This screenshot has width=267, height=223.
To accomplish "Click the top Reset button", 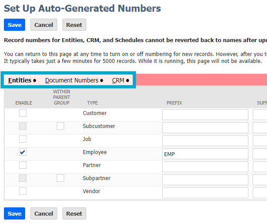I will [74, 25].
